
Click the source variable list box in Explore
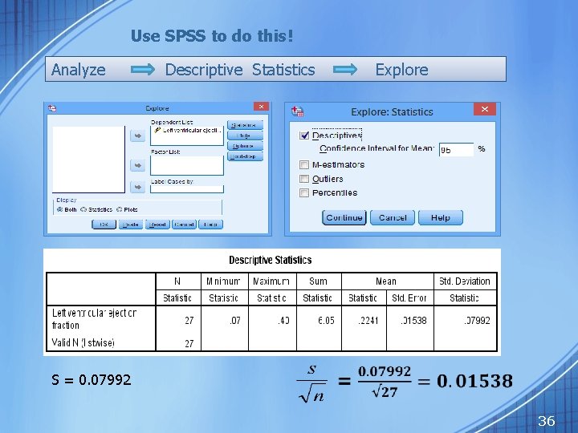[x=89, y=160]
